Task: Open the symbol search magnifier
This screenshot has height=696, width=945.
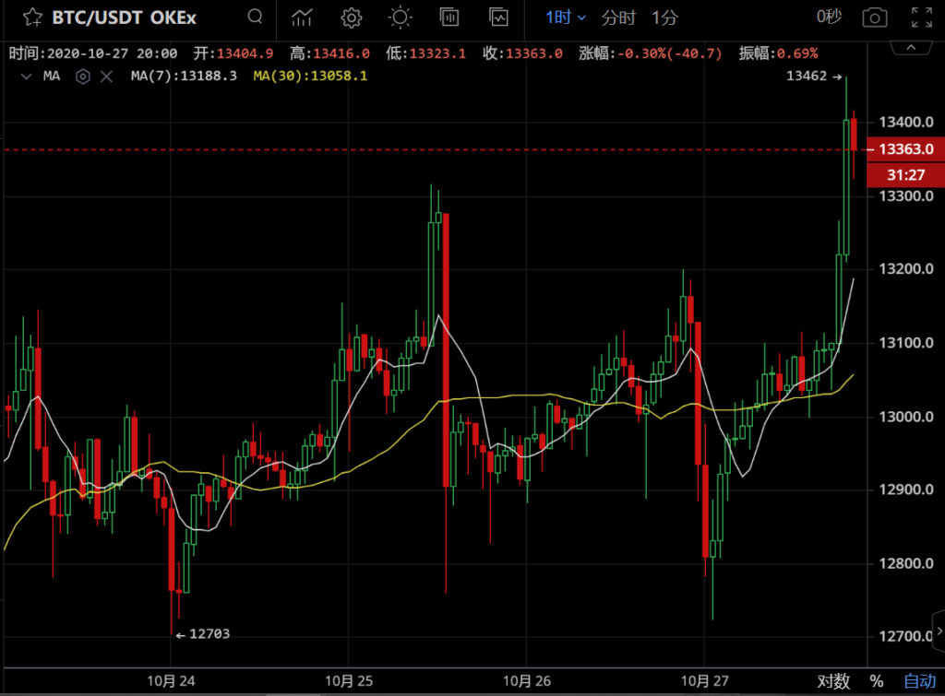Action: 255,17
